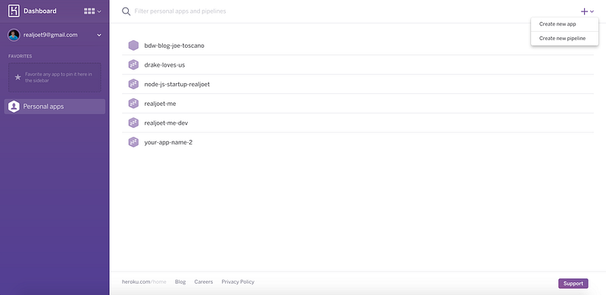Viewport: 606px width, 295px height.
Task: Click the search magnifier icon
Action: (126, 11)
